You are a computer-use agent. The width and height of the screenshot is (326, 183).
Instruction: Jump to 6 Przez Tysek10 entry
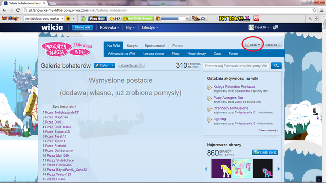tap(55, 136)
